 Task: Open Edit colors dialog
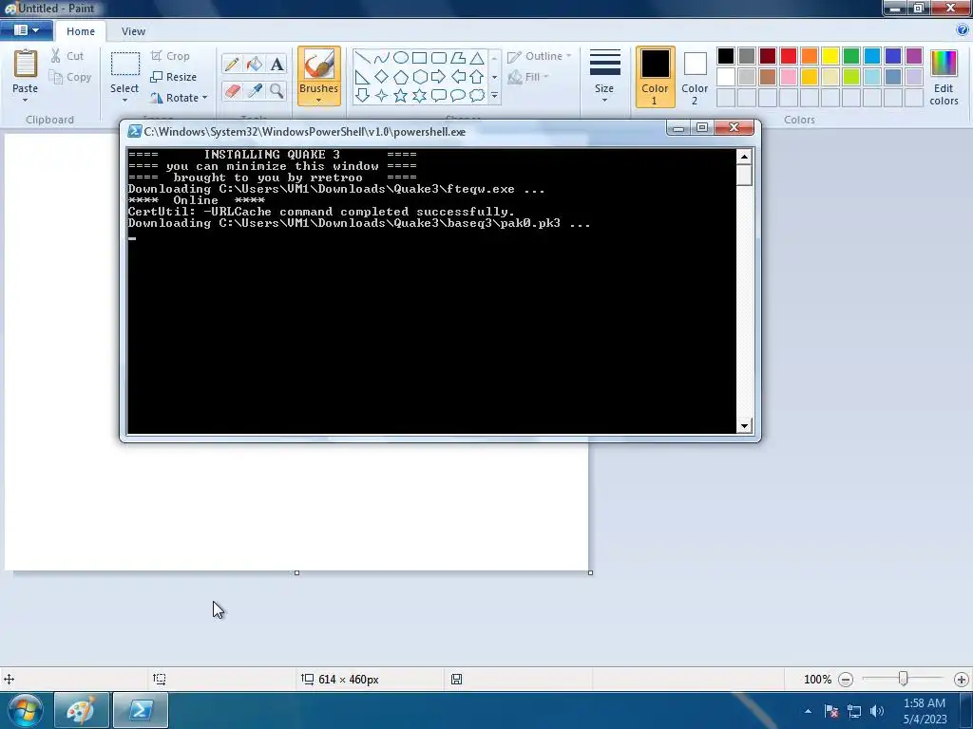(x=944, y=77)
